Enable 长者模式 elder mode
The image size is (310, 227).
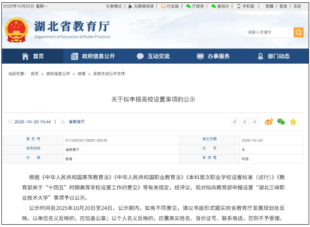(x=114, y=7)
